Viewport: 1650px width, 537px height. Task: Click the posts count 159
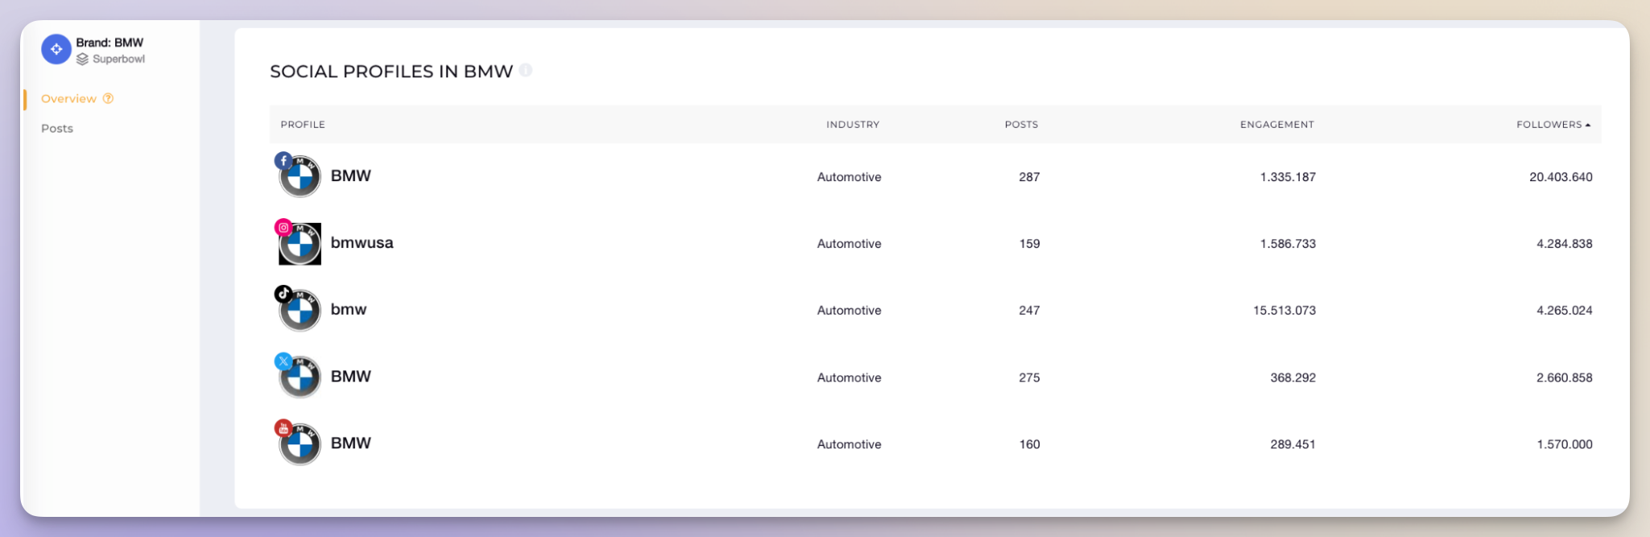(x=1029, y=244)
